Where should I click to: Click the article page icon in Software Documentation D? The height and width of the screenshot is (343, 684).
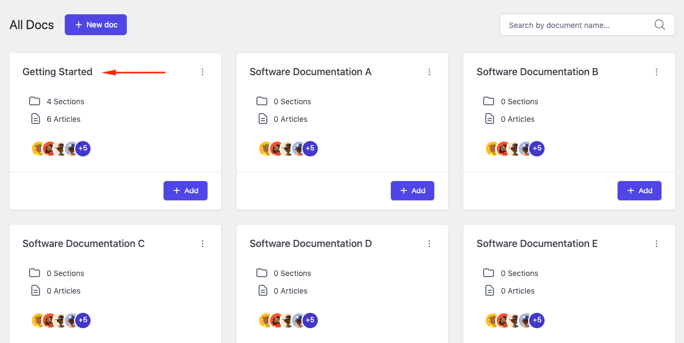point(262,290)
